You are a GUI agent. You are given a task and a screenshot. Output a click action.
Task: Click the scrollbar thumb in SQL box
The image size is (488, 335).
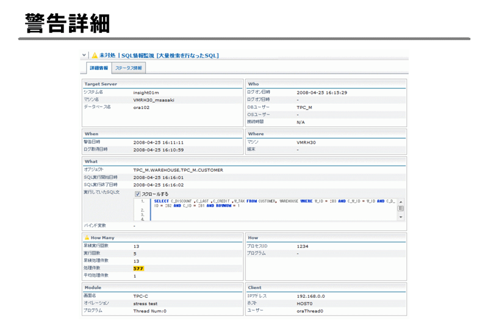401,208
